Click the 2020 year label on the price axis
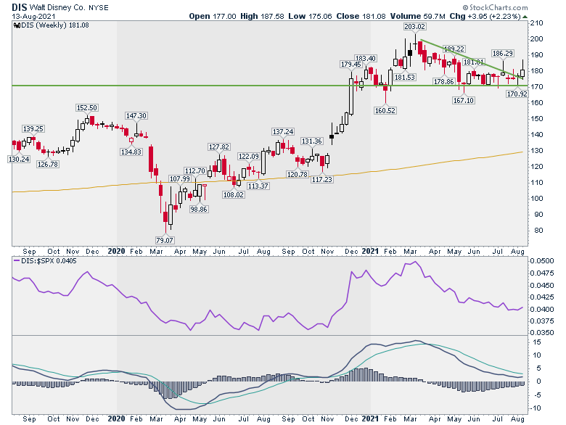The width and height of the screenshot is (566, 425). (x=116, y=251)
